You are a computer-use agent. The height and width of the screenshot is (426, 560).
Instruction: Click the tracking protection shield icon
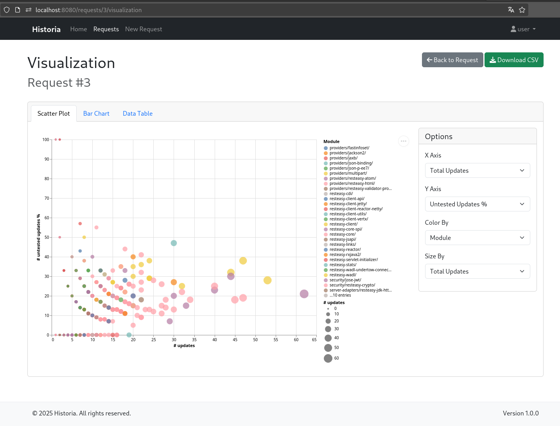[x=6, y=10]
